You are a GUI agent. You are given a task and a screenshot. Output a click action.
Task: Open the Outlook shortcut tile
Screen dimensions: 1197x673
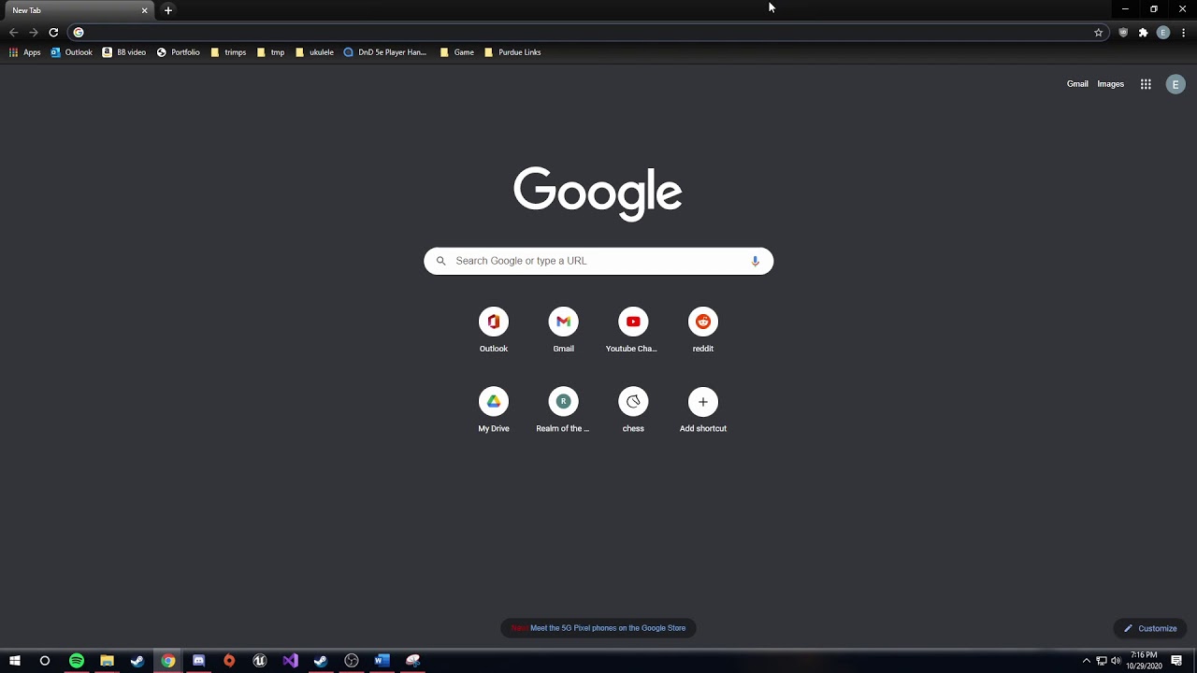[494, 330]
